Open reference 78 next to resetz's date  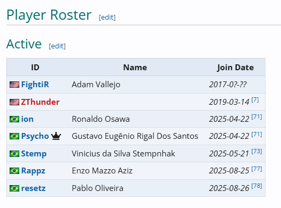click(256, 186)
